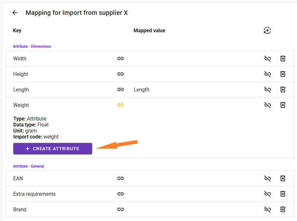Unlink the EAN mapping
297x221 pixels.
267,178
